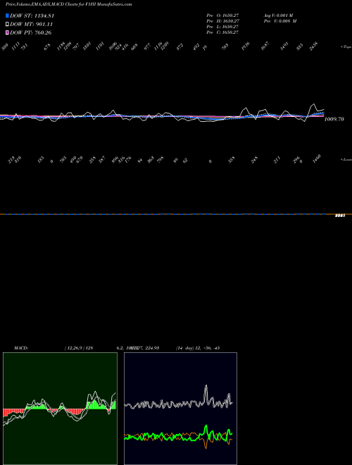Click the price line end at chart right

pyautogui.click(x=324, y=110)
